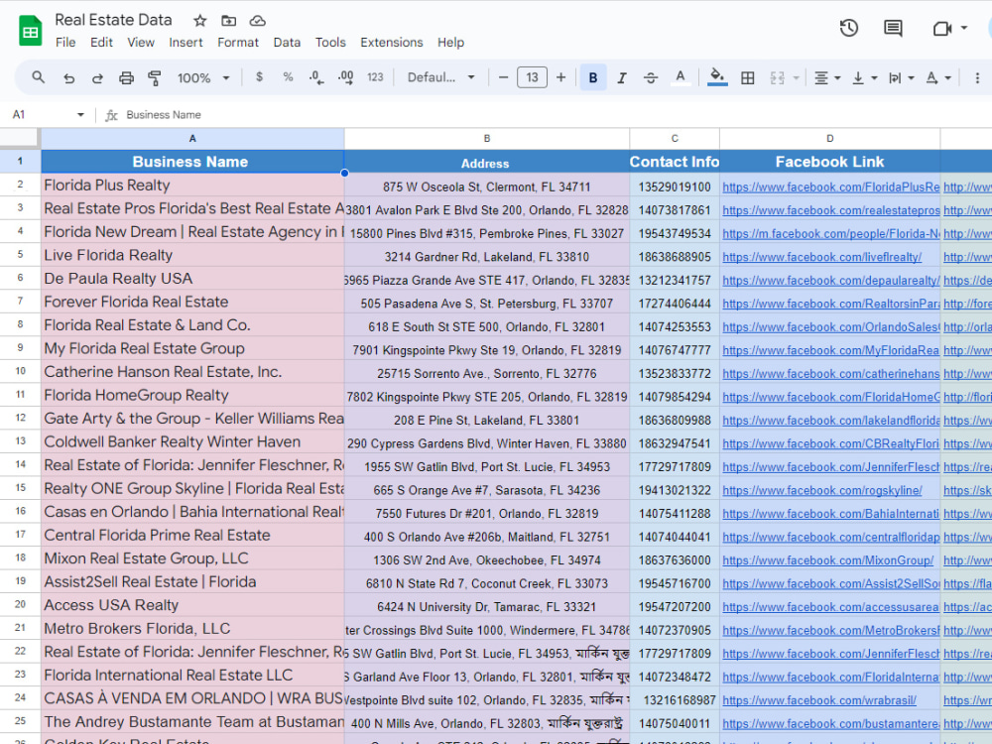Activate the paint format tool

(155, 77)
